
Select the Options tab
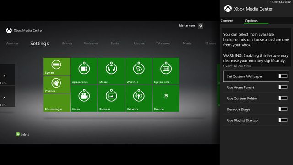tap(251, 21)
